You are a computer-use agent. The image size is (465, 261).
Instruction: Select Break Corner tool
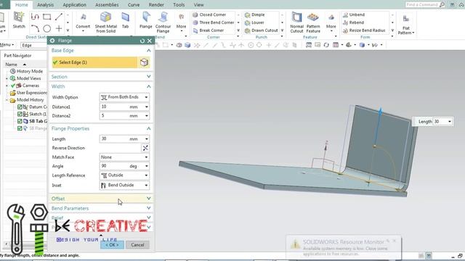209,30
